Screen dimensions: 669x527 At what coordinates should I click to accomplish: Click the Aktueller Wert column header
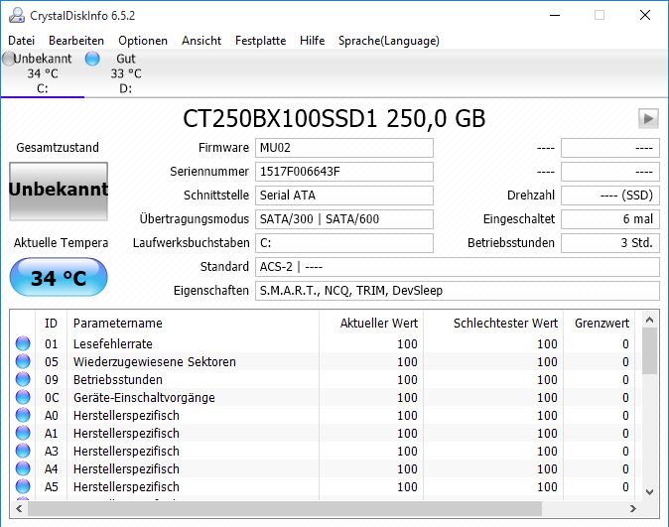tap(371, 323)
